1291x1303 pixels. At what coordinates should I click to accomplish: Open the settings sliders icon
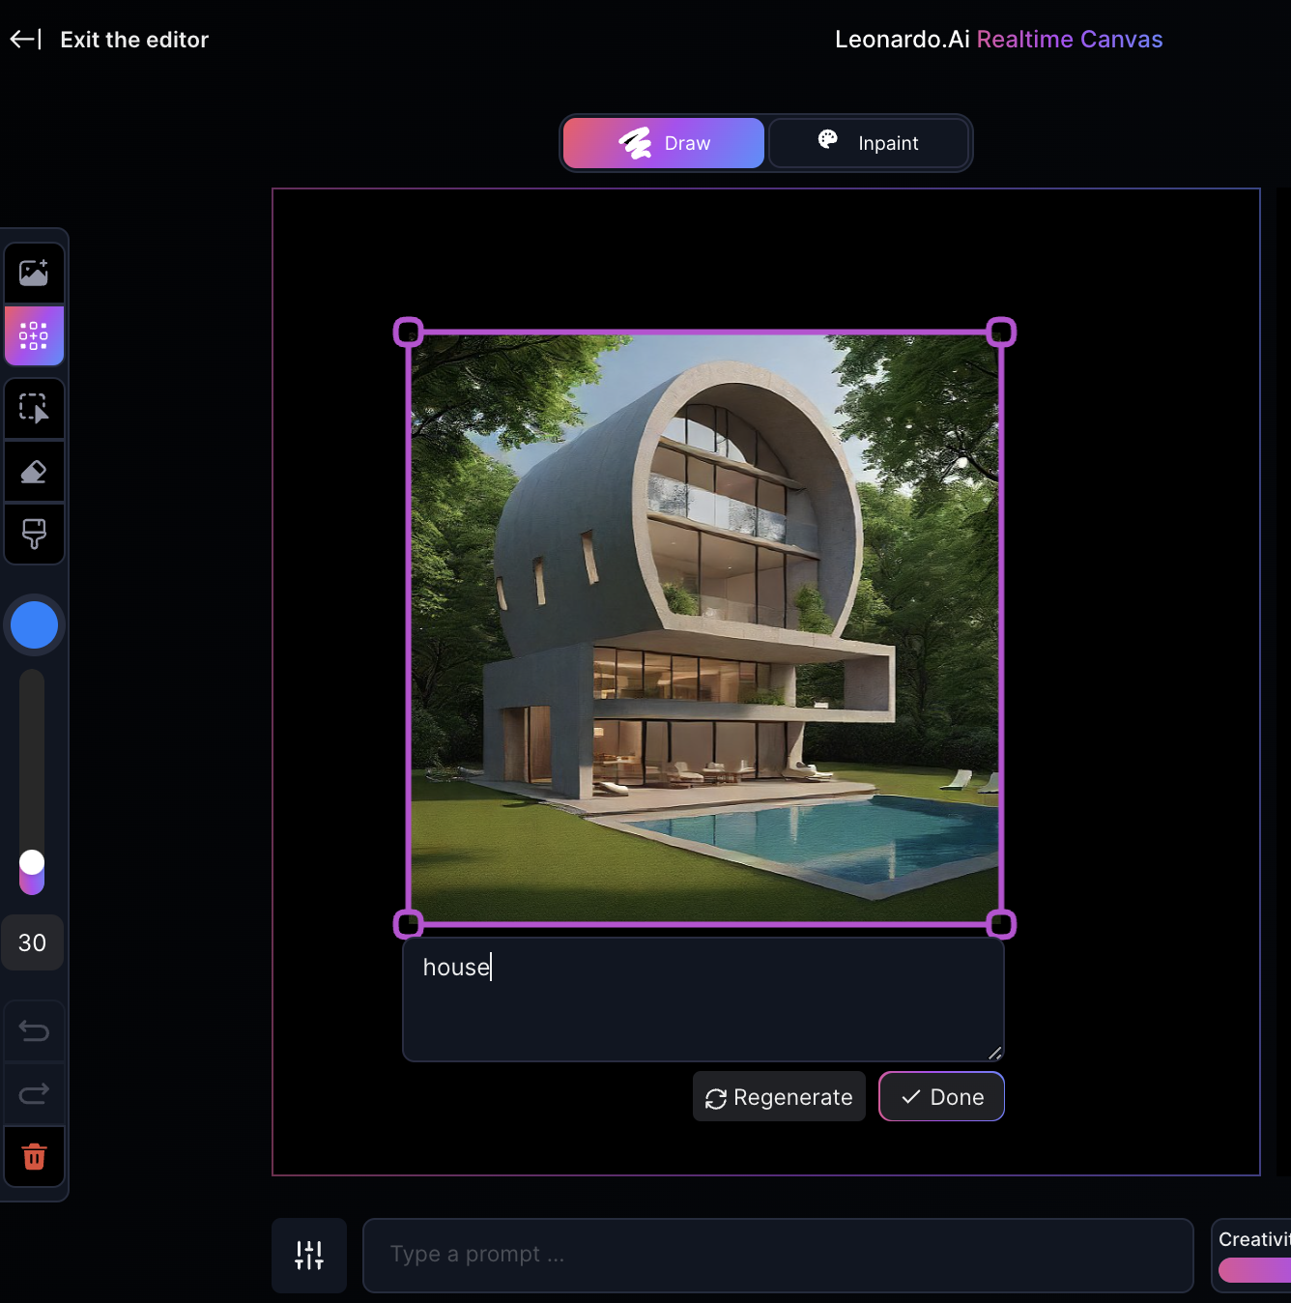click(x=309, y=1256)
